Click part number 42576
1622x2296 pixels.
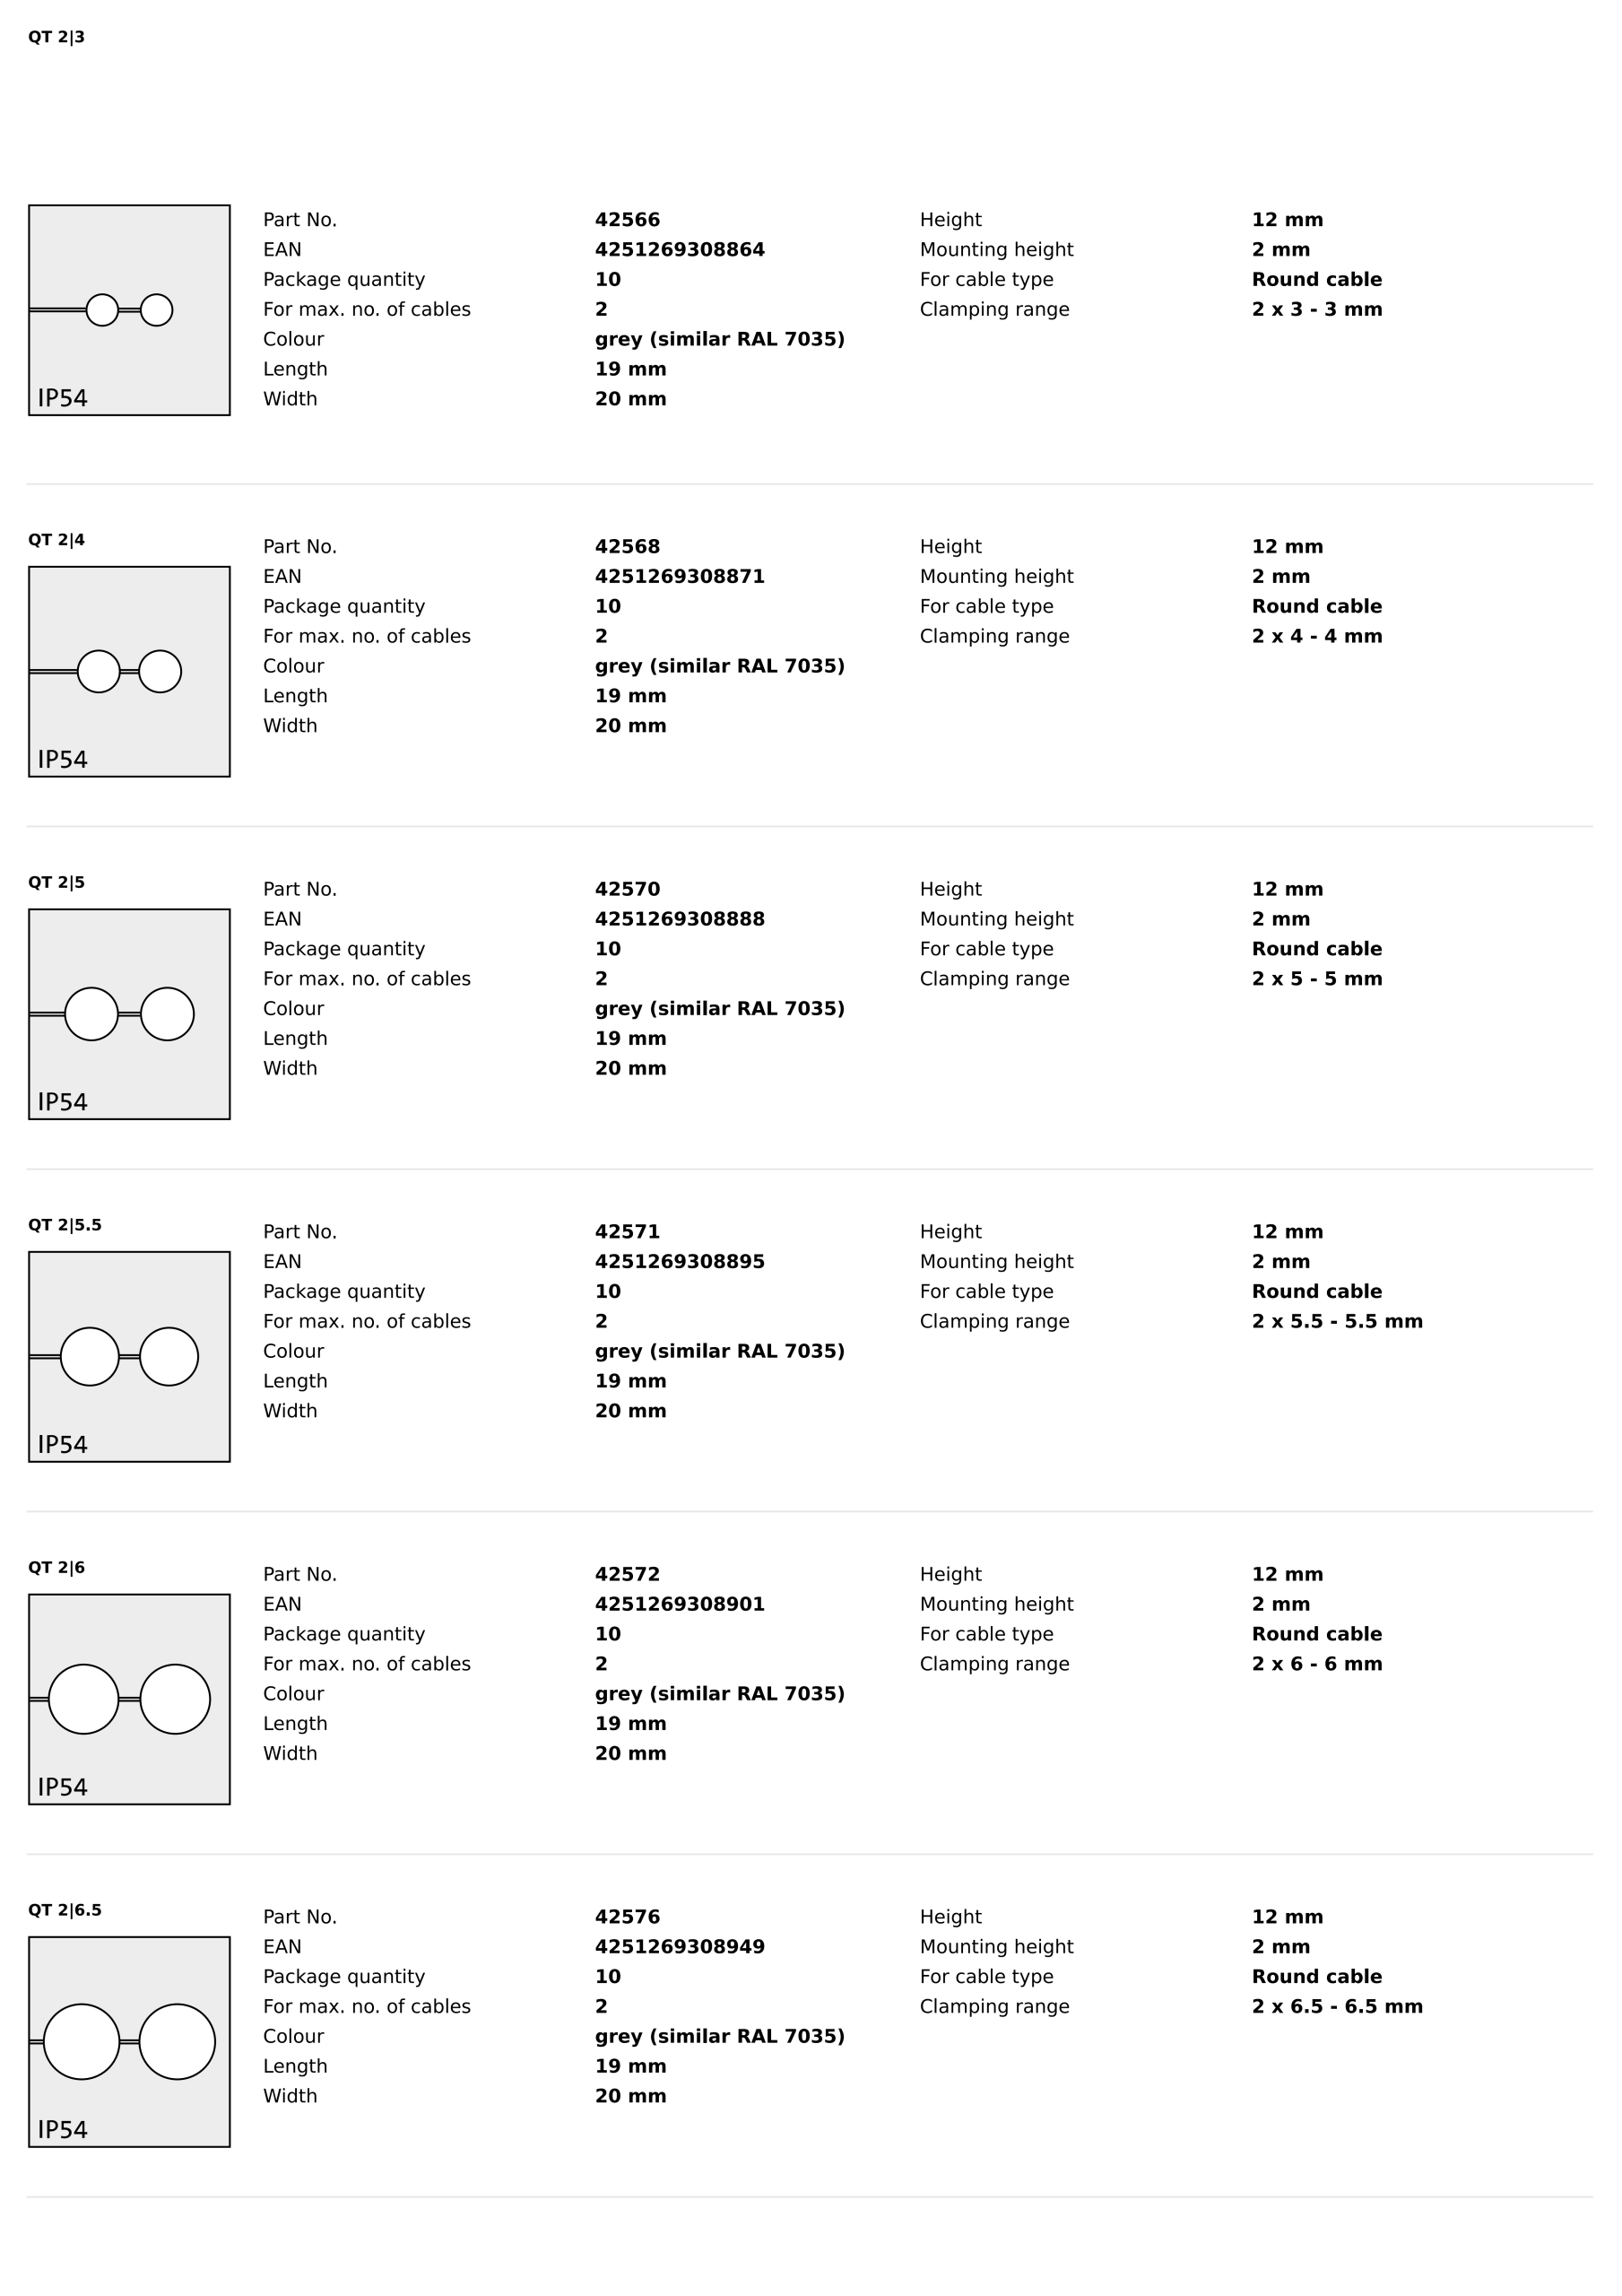[627, 1917]
